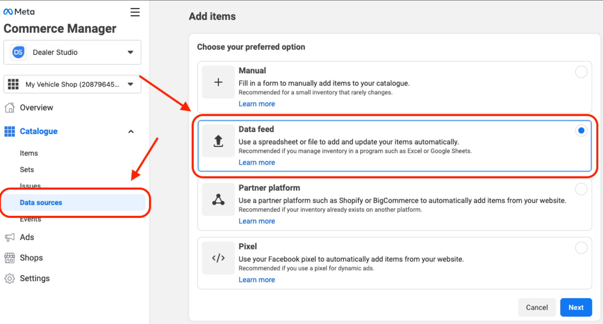This screenshot has width=603, height=324.
Task: Select the Partner platform radio button
Action: point(581,189)
